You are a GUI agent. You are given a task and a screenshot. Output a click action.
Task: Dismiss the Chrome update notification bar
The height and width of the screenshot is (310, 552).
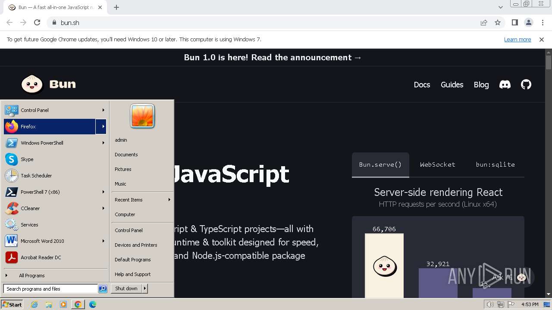[542, 39]
